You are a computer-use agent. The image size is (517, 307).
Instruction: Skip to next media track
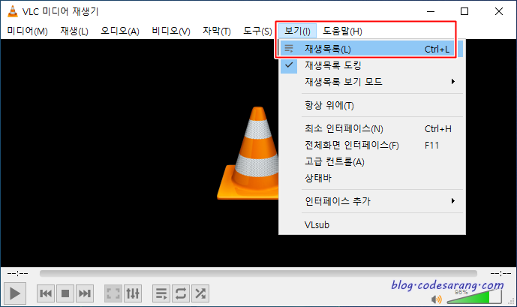pos(84,293)
